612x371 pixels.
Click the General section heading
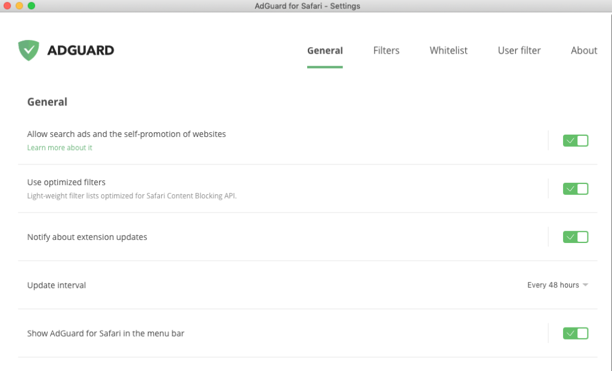pos(47,102)
